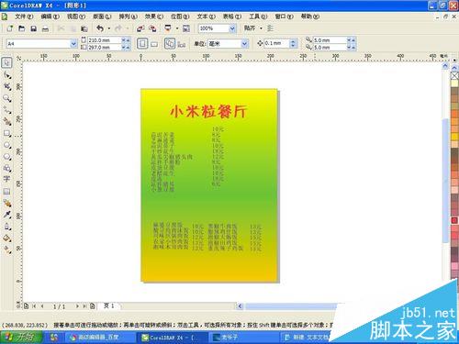Open the 编辑 (Edit) menu
This screenshot has height=344, width=459.
pyautogui.click(x=50, y=17)
